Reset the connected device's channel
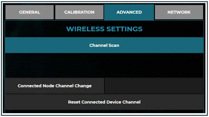The image size is (209, 117). point(104,102)
